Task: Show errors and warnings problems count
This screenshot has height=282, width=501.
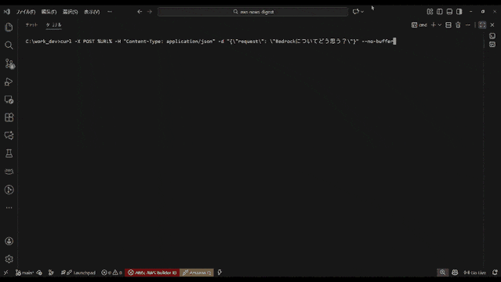Action: coord(111,273)
